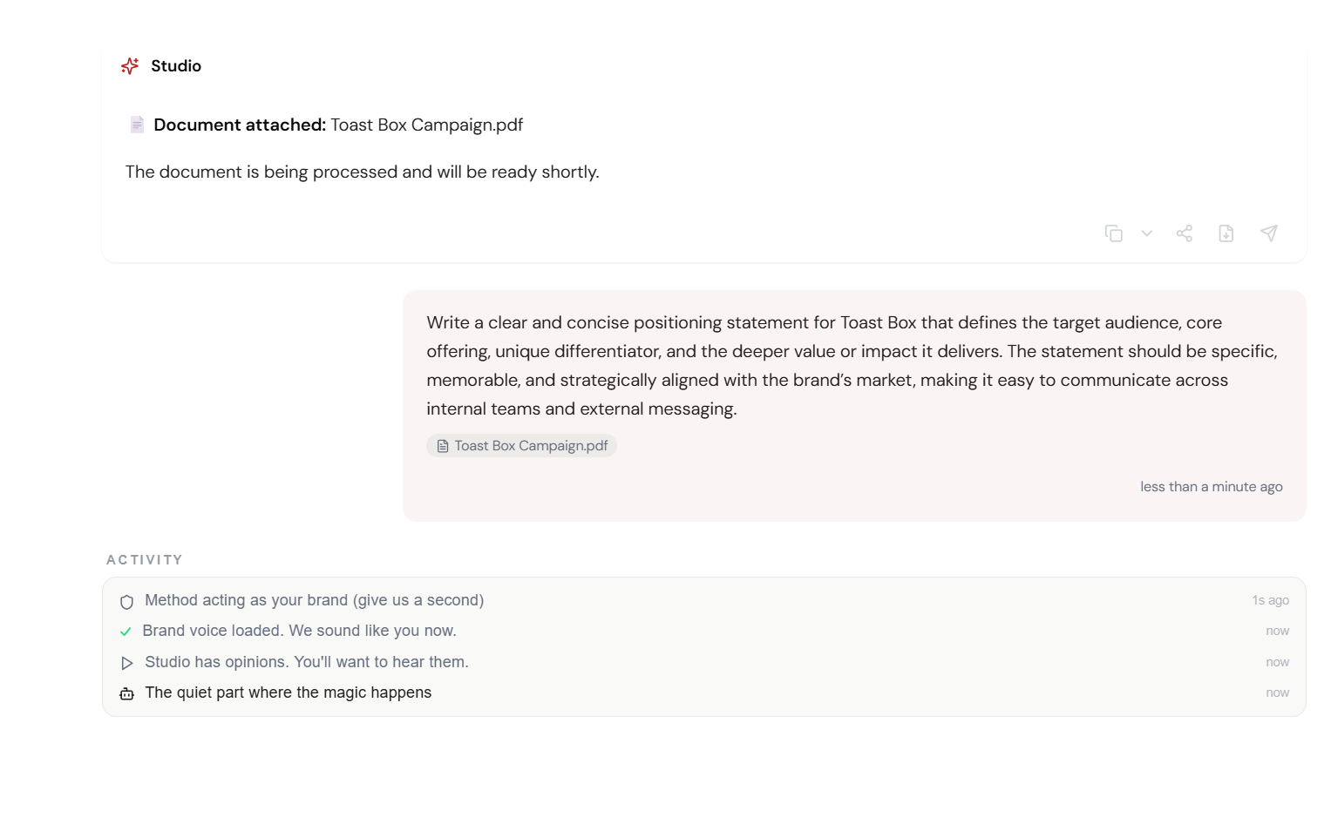Click the shield icon on Method acting row

click(126, 601)
